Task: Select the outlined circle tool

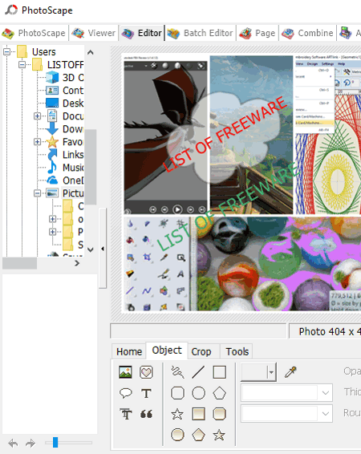Action: click(199, 393)
